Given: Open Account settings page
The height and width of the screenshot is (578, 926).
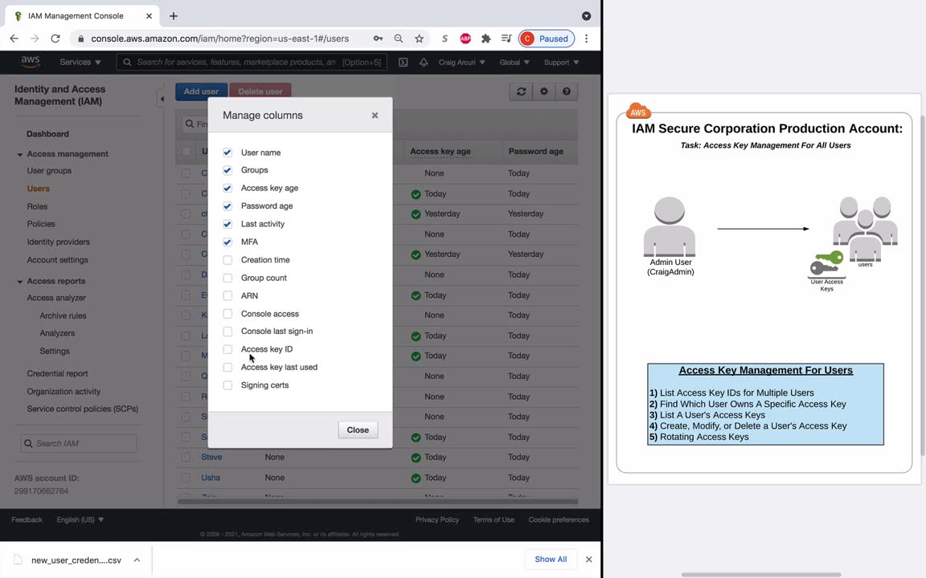Looking at the screenshot, I should coord(57,260).
